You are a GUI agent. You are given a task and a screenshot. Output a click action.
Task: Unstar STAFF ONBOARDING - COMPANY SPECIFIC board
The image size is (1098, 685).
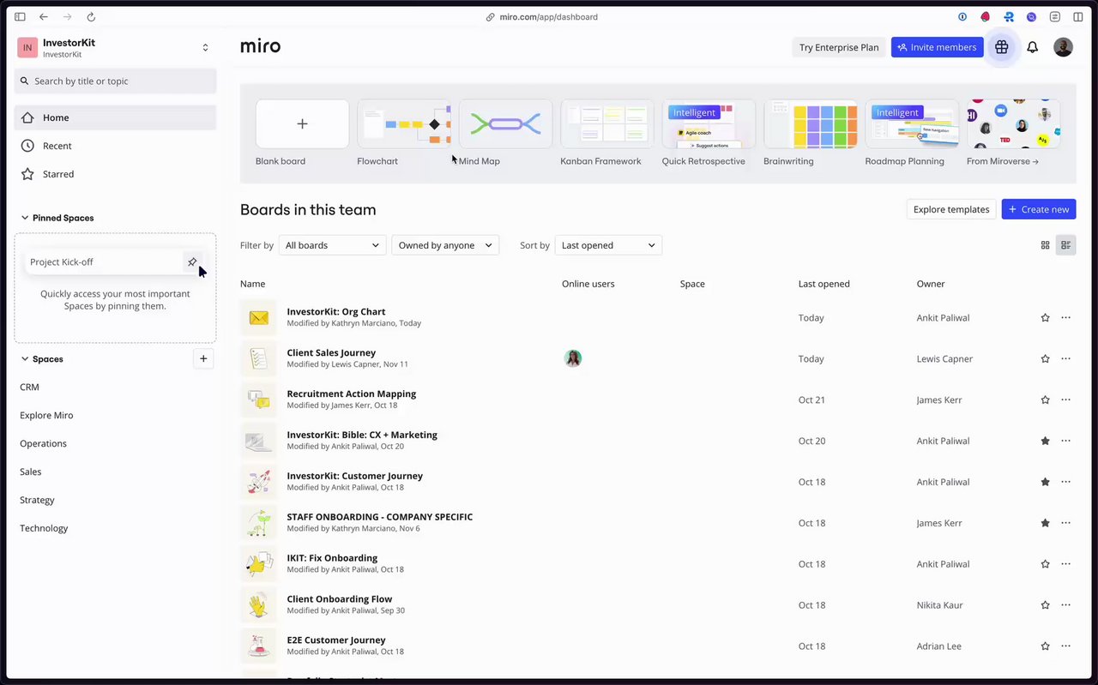[1045, 523]
